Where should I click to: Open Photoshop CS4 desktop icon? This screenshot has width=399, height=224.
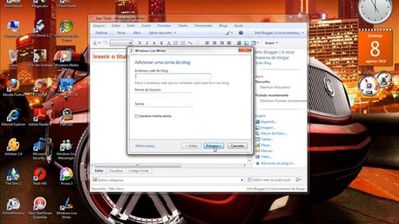pyautogui.click(x=67, y=88)
